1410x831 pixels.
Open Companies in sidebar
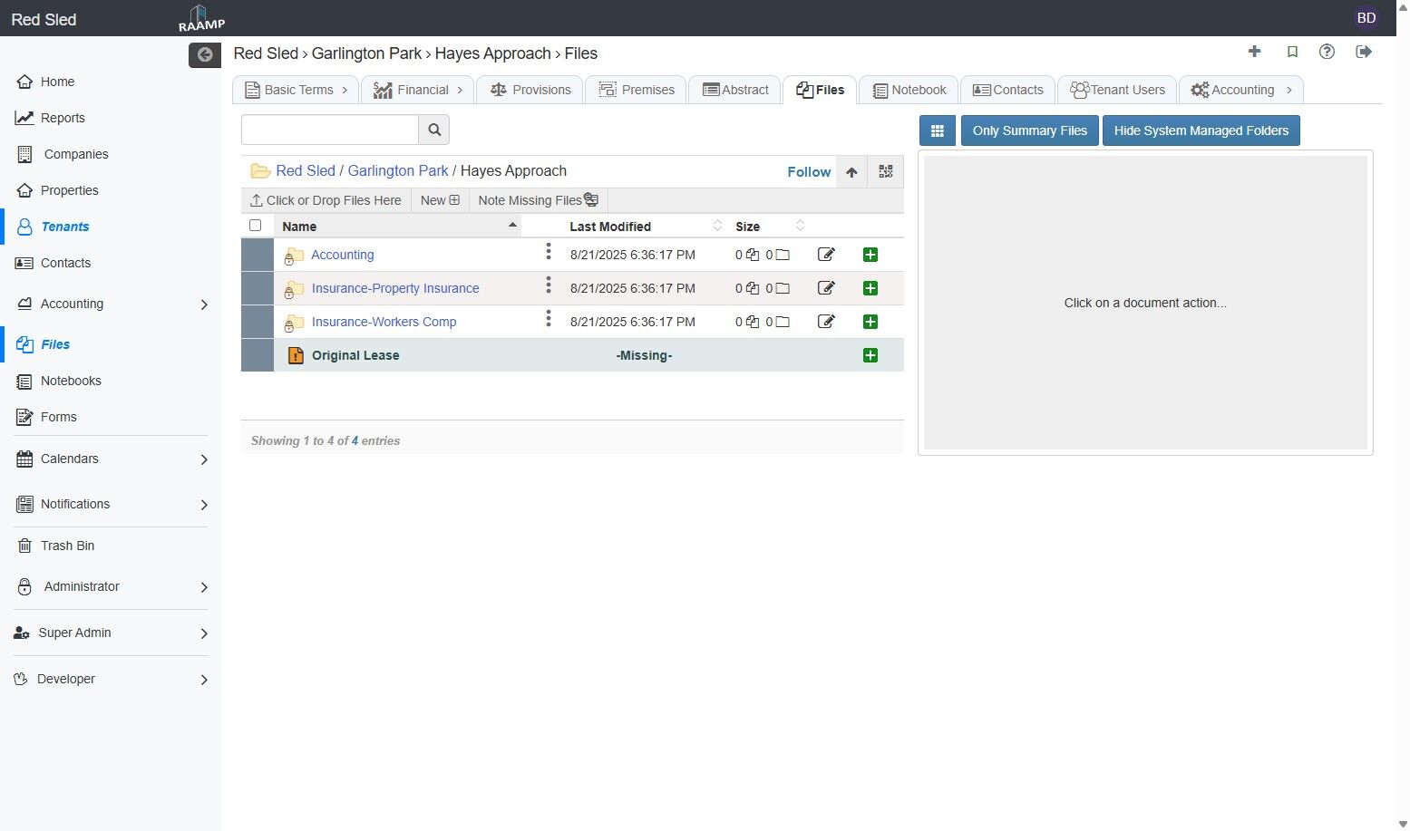tap(76, 154)
